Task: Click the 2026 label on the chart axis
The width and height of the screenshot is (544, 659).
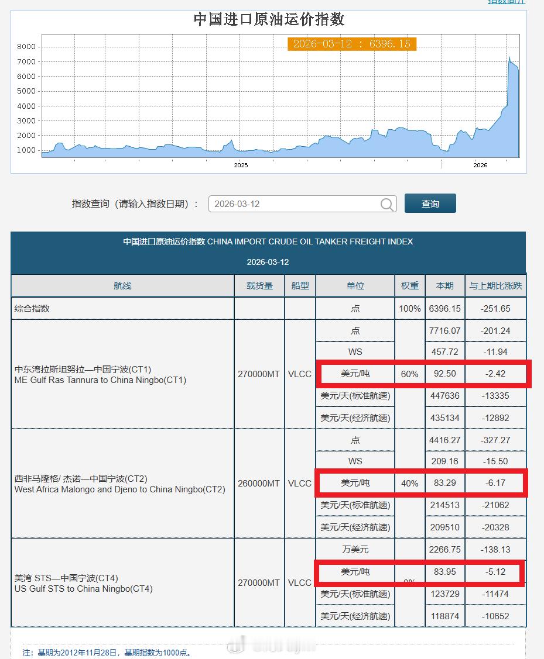Action: [x=480, y=165]
